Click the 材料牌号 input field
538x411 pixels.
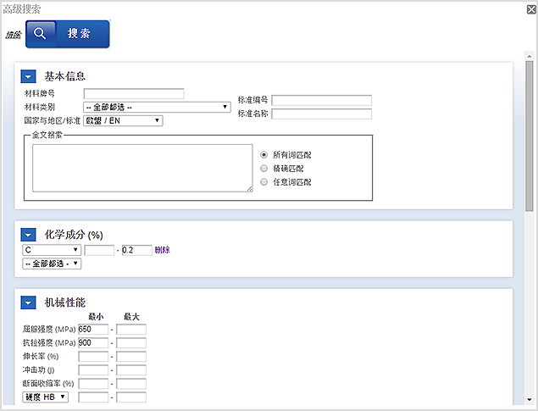(x=134, y=94)
